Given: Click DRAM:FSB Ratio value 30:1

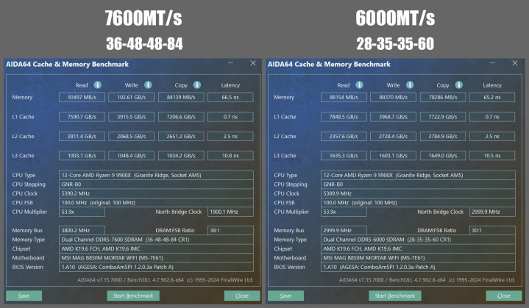Looking at the screenshot, I should point(492,230).
